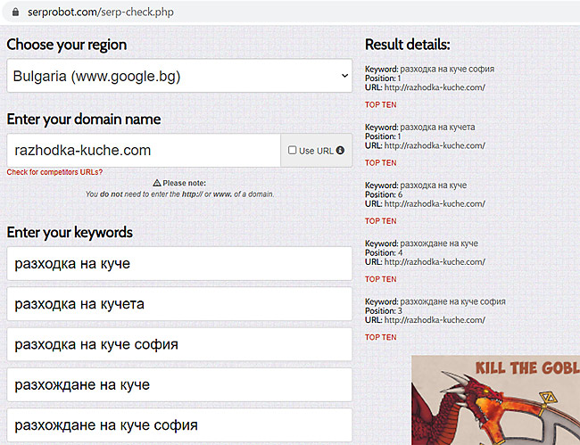Open TOP TEN for разходка на куче result
This screenshot has width=580, height=445.
[x=381, y=221]
